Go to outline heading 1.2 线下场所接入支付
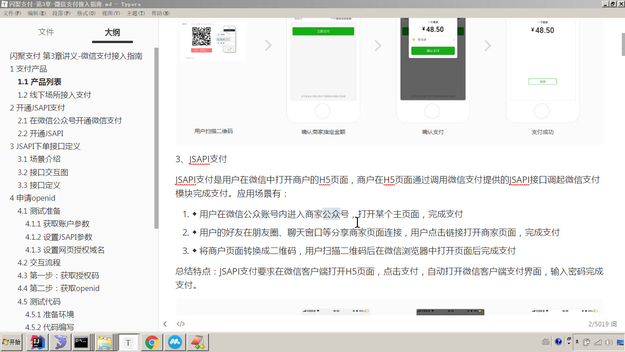The height and width of the screenshot is (352, 625). (x=55, y=95)
